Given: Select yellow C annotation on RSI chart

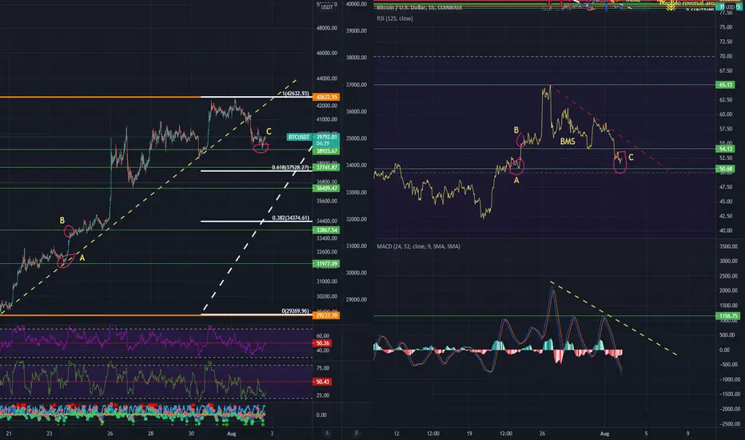Looking at the screenshot, I should [x=631, y=158].
